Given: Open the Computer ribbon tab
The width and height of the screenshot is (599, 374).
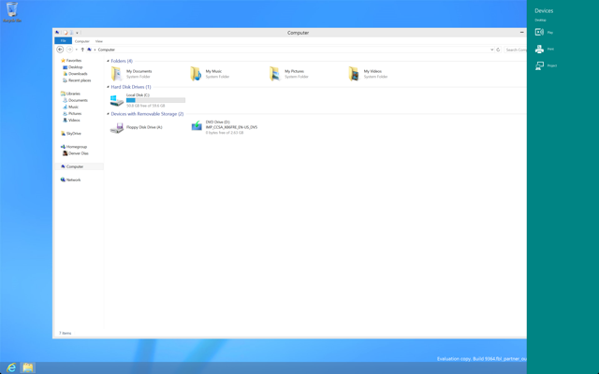Looking at the screenshot, I should (x=82, y=41).
